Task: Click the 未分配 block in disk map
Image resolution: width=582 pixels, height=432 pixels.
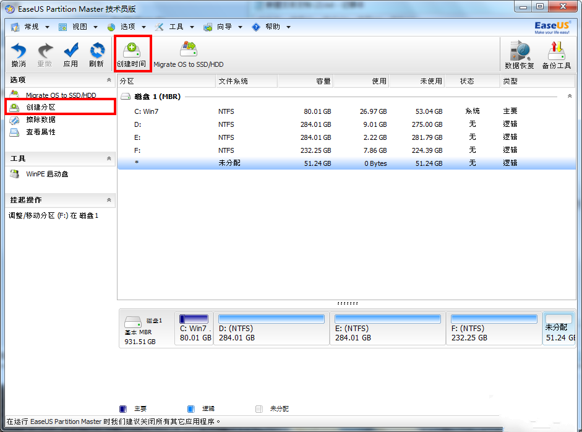Action: pos(559,329)
